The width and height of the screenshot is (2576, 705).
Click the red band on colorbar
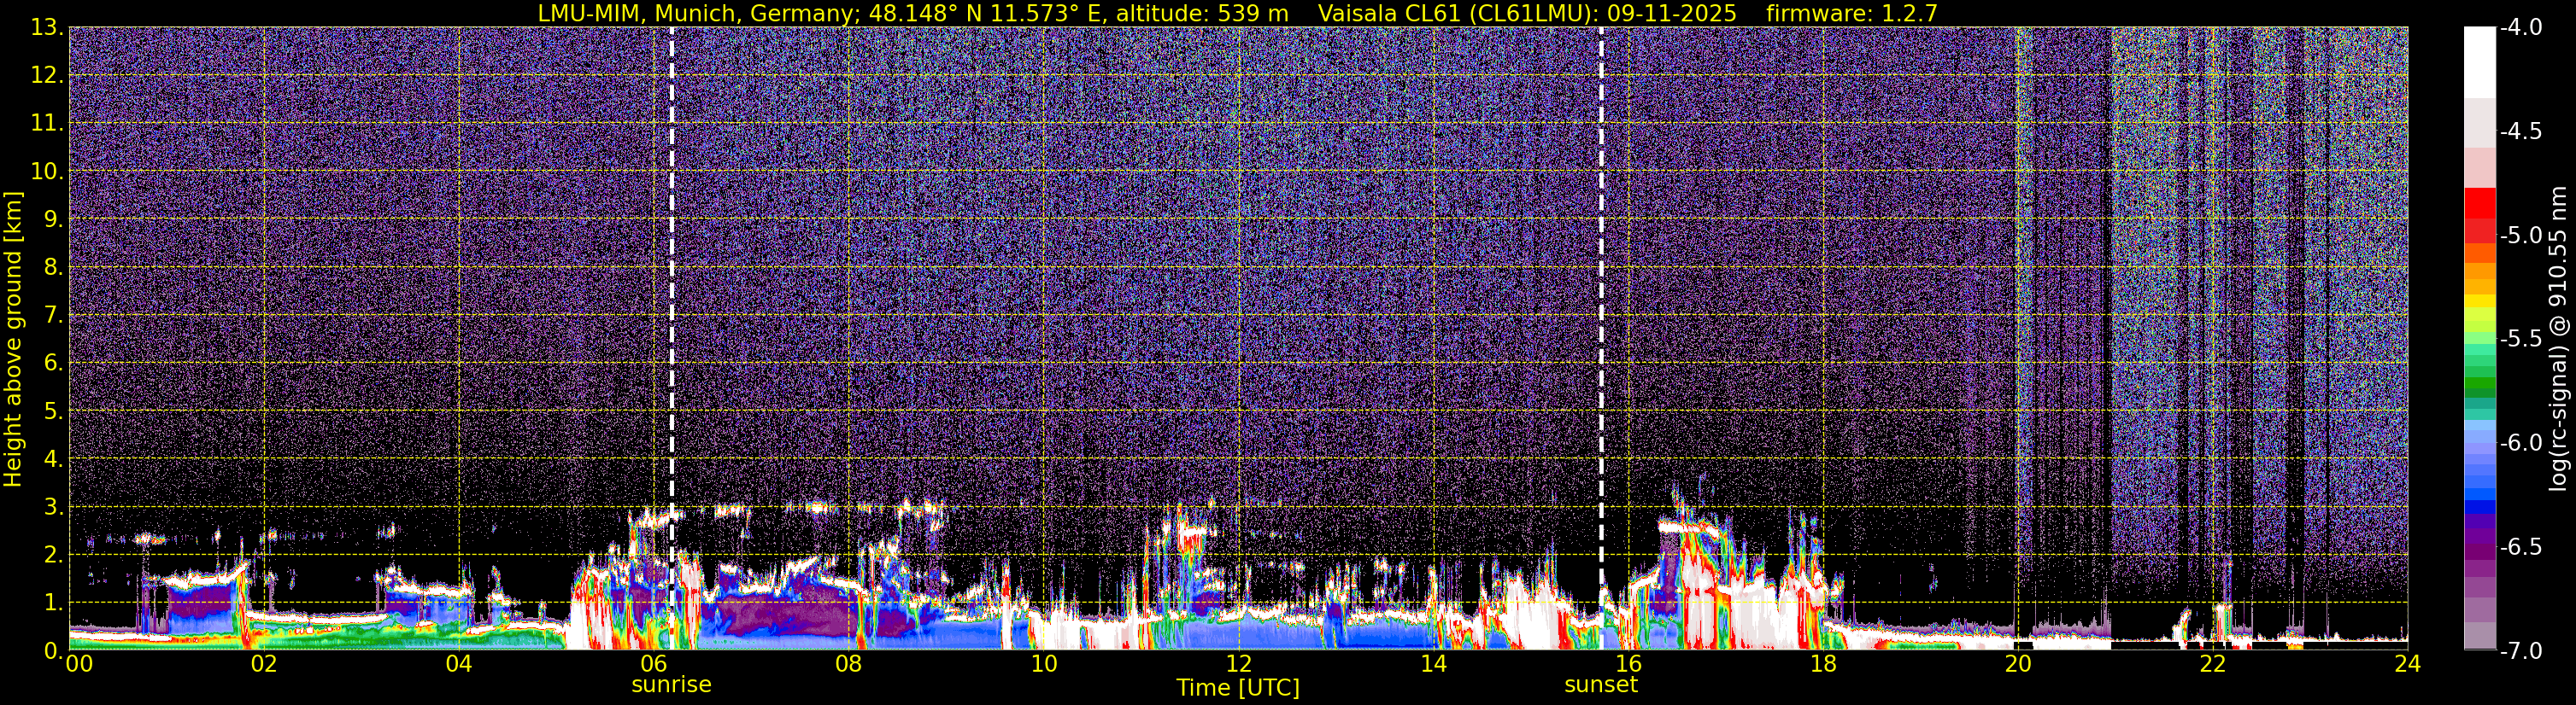2479,216
